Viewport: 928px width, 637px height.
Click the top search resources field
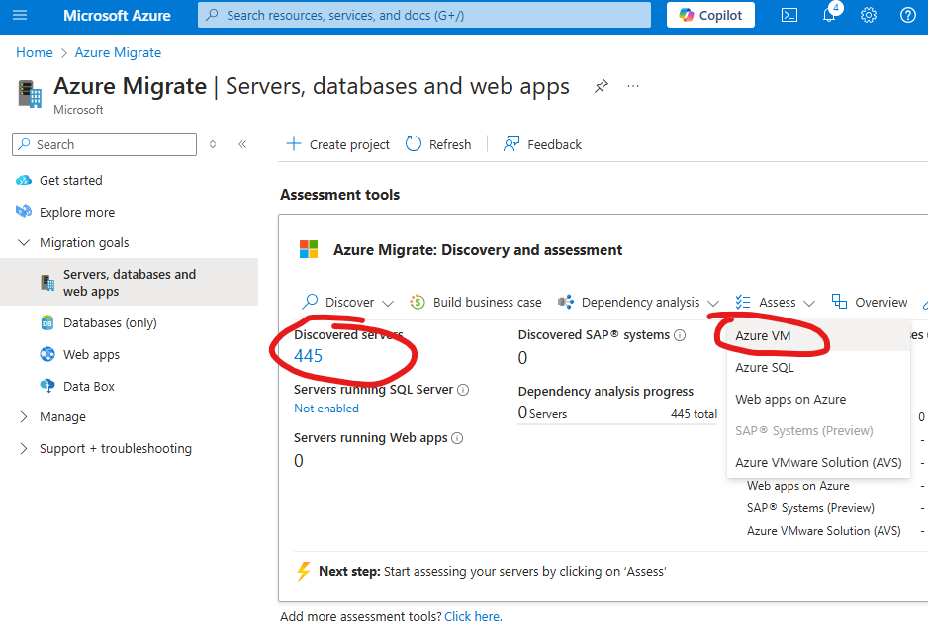pyautogui.click(x=424, y=15)
